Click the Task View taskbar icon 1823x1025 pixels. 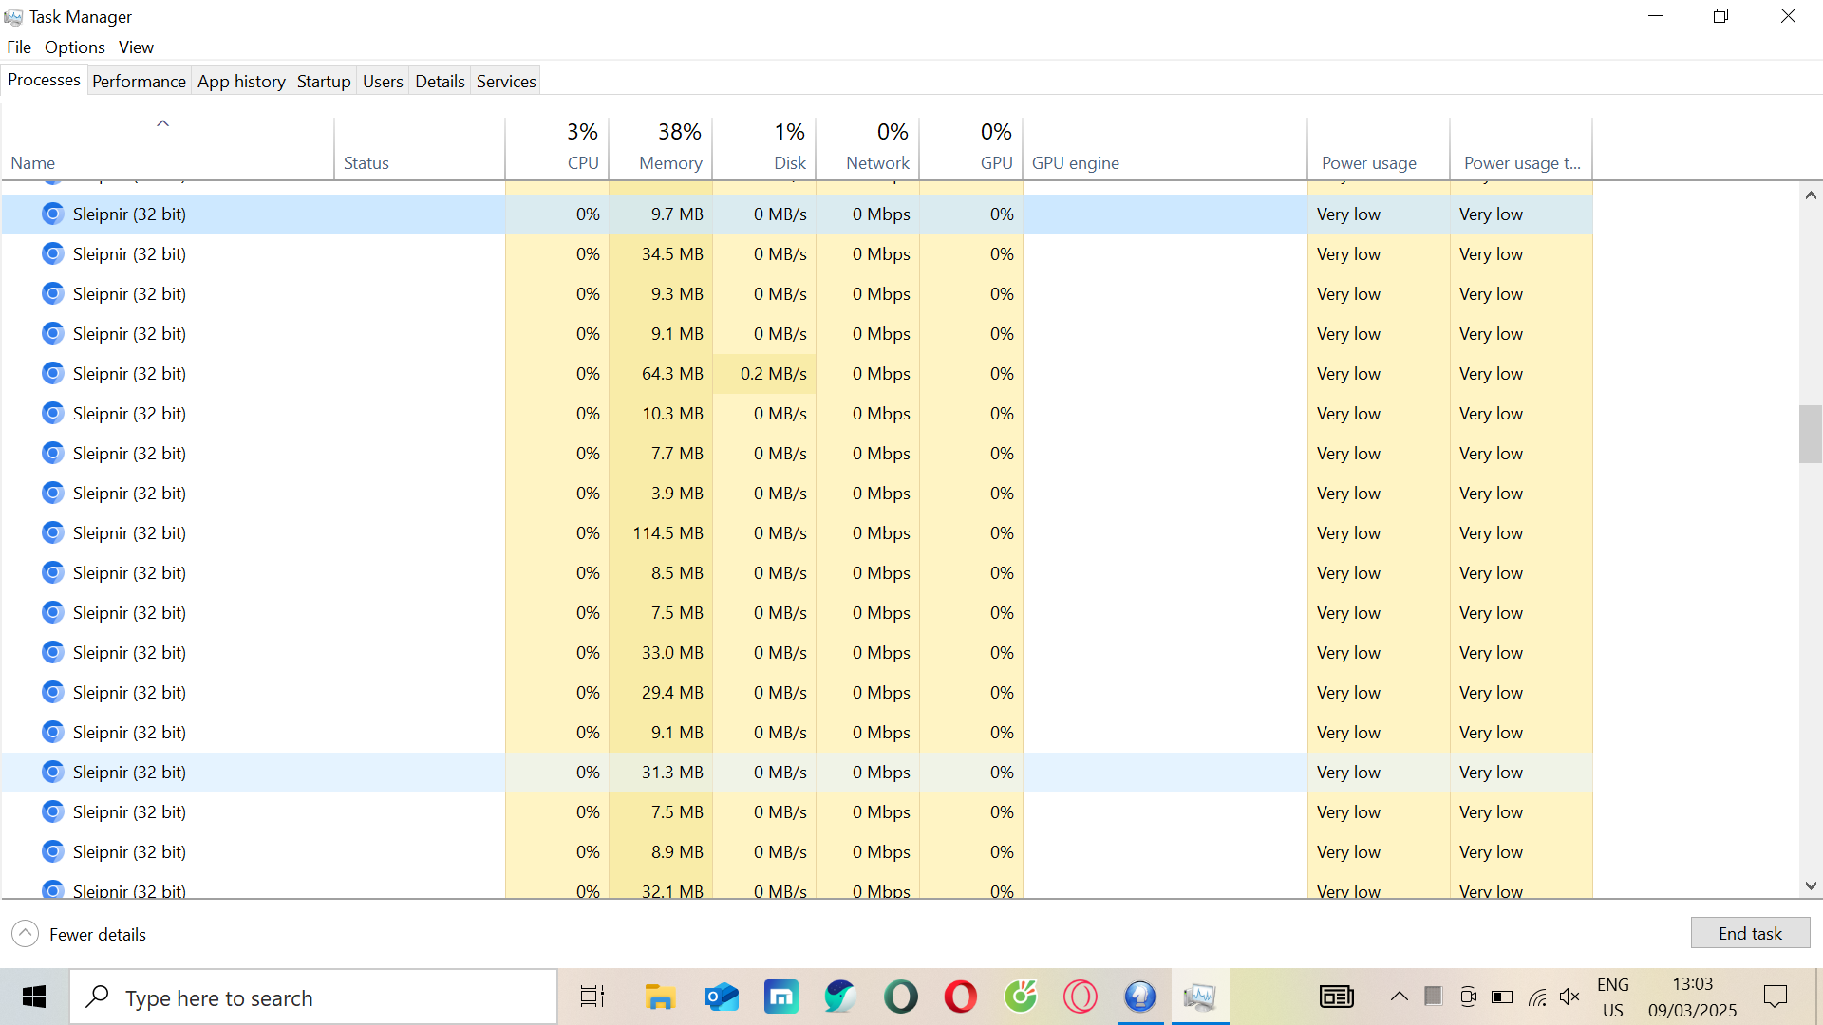coord(592,997)
